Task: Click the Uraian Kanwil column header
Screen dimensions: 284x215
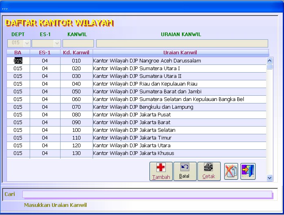Action: pos(180,52)
